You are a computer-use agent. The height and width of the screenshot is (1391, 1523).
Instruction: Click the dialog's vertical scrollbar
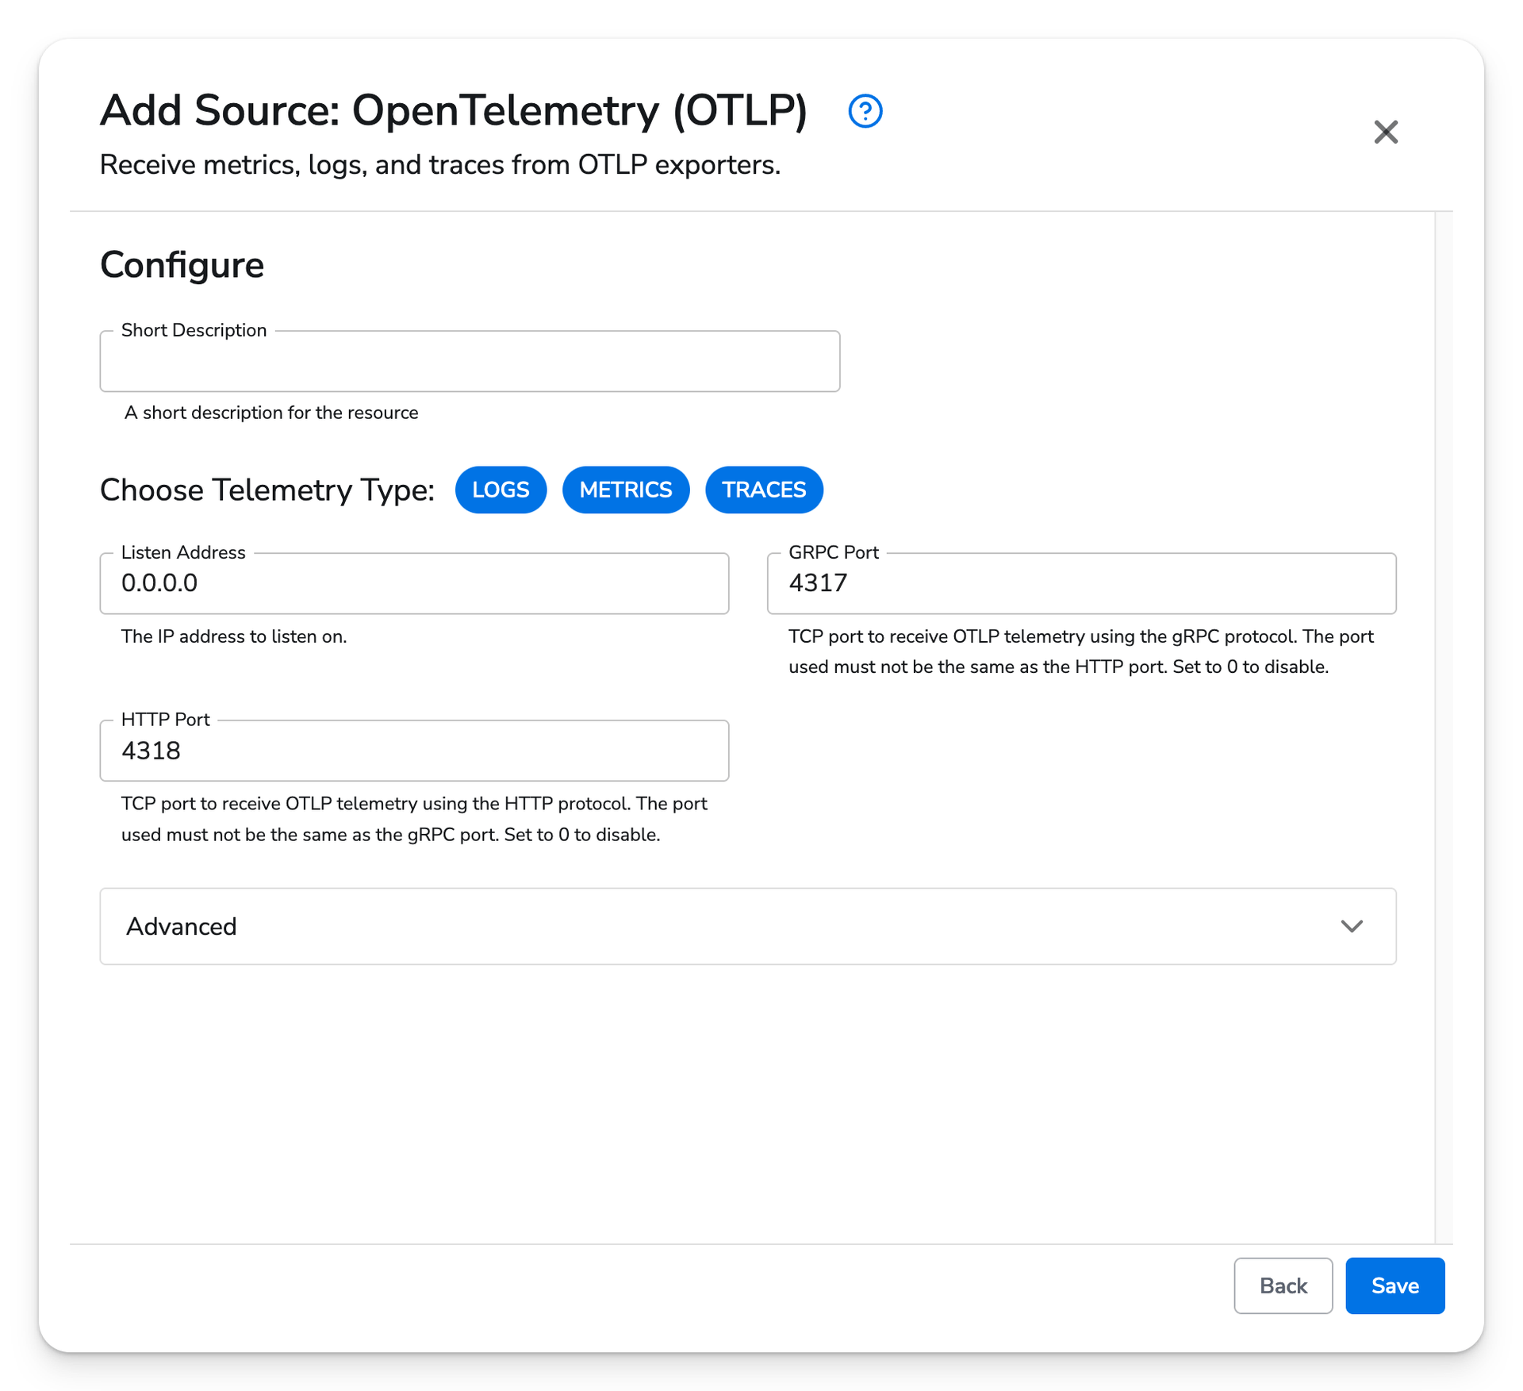(x=1444, y=727)
